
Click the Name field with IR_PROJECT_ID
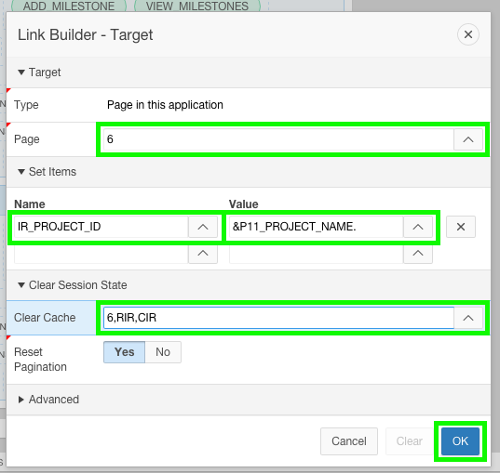[x=101, y=227]
